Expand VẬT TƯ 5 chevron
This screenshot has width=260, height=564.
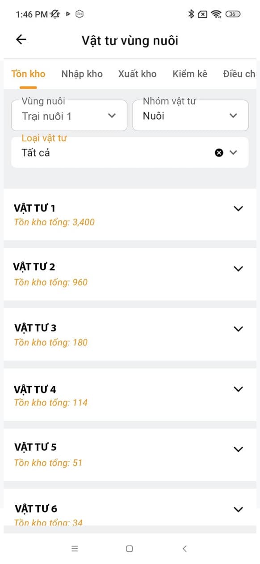click(239, 449)
